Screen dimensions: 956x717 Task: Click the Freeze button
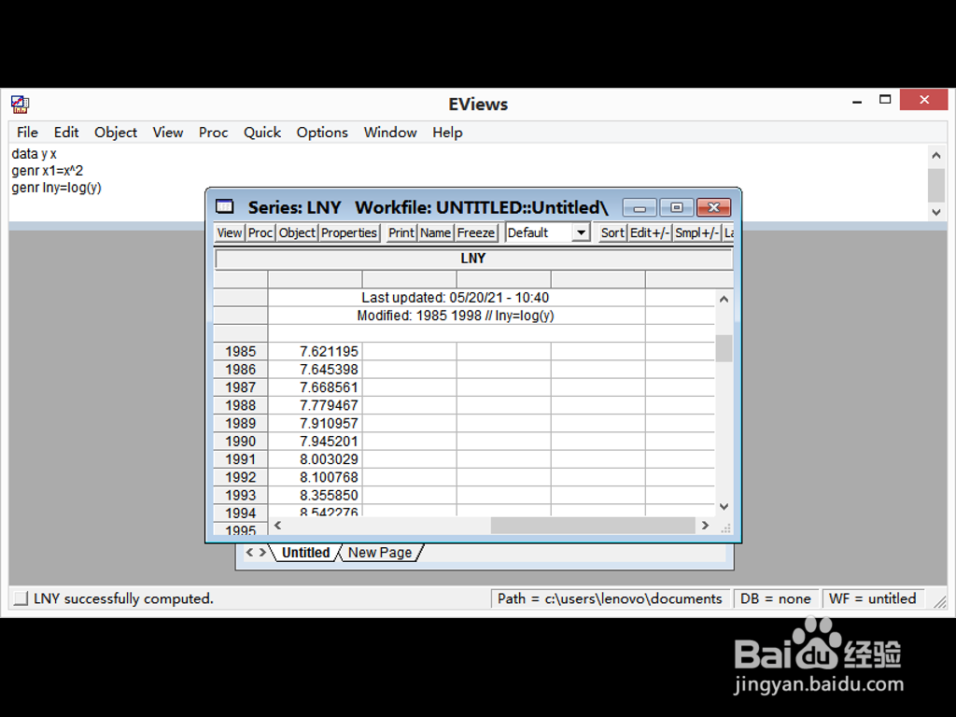[x=475, y=232]
